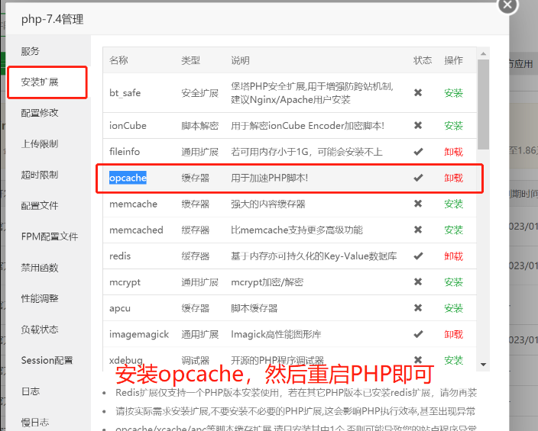Click the opcache installed checkmark icon

pos(418,178)
